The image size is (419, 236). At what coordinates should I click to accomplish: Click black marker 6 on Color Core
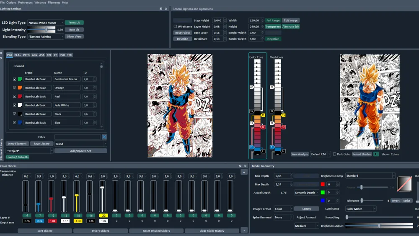point(263,151)
